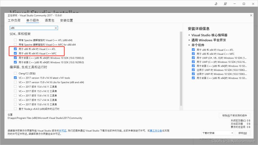
Task: Expand the universal Windows platform development node
Action: pos(189,40)
